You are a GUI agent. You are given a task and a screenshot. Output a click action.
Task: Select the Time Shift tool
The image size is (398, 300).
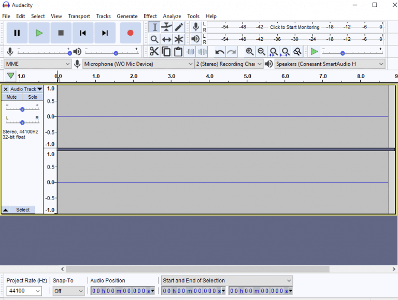166,39
